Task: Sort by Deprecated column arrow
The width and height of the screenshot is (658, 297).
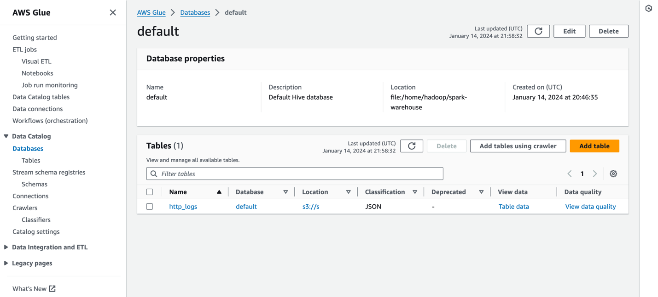Action: [x=481, y=192]
